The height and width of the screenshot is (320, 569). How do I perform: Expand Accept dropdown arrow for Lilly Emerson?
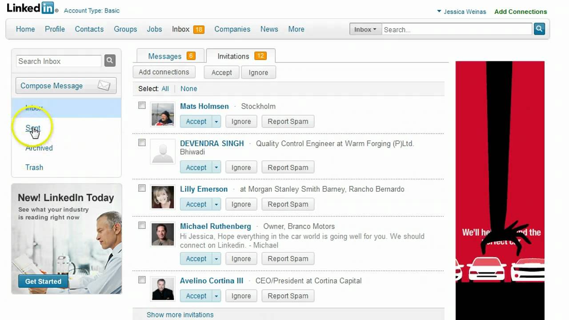(216, 204)
